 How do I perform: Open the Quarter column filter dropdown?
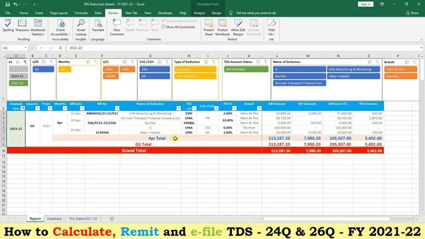click(x=37, y=108)
